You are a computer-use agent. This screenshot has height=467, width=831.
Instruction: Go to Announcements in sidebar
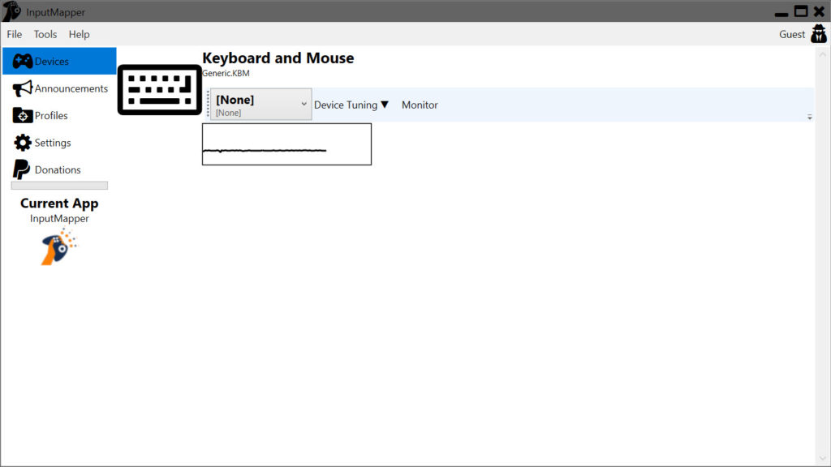[x=71, y=88]
